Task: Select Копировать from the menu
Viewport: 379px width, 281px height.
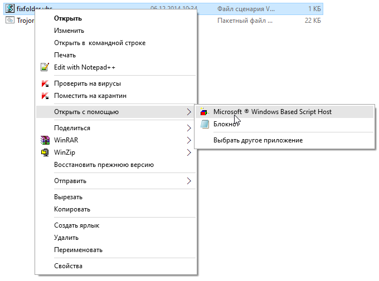Action: pos(116,209)
